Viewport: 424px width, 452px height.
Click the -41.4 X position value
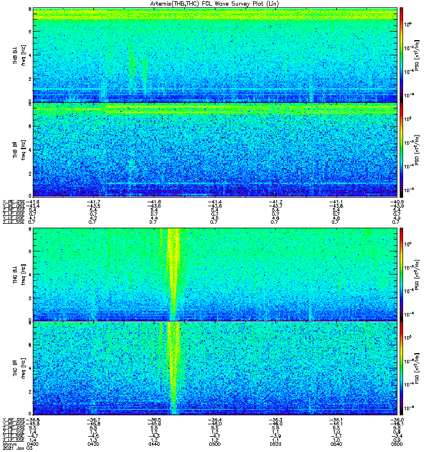tap(215, 202)
